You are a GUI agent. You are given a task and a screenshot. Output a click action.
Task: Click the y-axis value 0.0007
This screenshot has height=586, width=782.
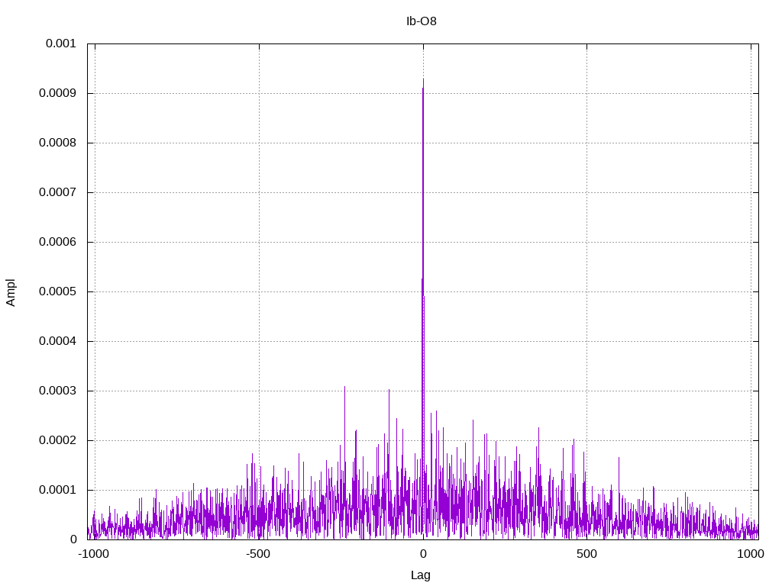[x=58, y=192]
